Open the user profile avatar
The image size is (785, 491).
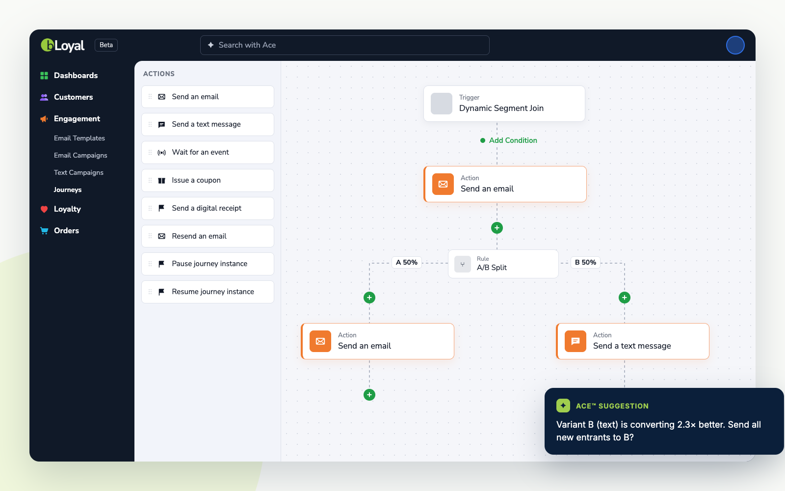(735, 45)
